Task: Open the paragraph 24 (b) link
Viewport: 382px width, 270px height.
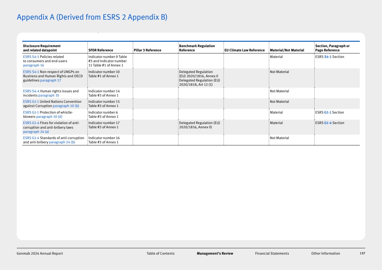Action: pos(62,142)
